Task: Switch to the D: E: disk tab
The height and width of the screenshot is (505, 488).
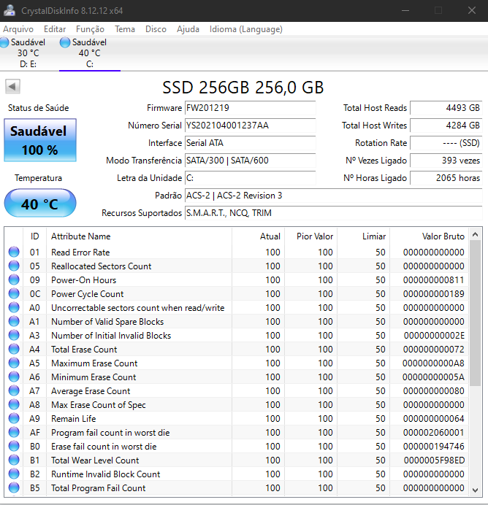Action: click(28, 53)
